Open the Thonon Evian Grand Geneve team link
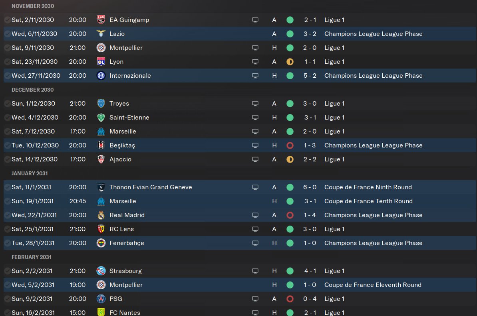Image resolution: width=477 pixels, height=316 pixels. (x=151, y=187)
